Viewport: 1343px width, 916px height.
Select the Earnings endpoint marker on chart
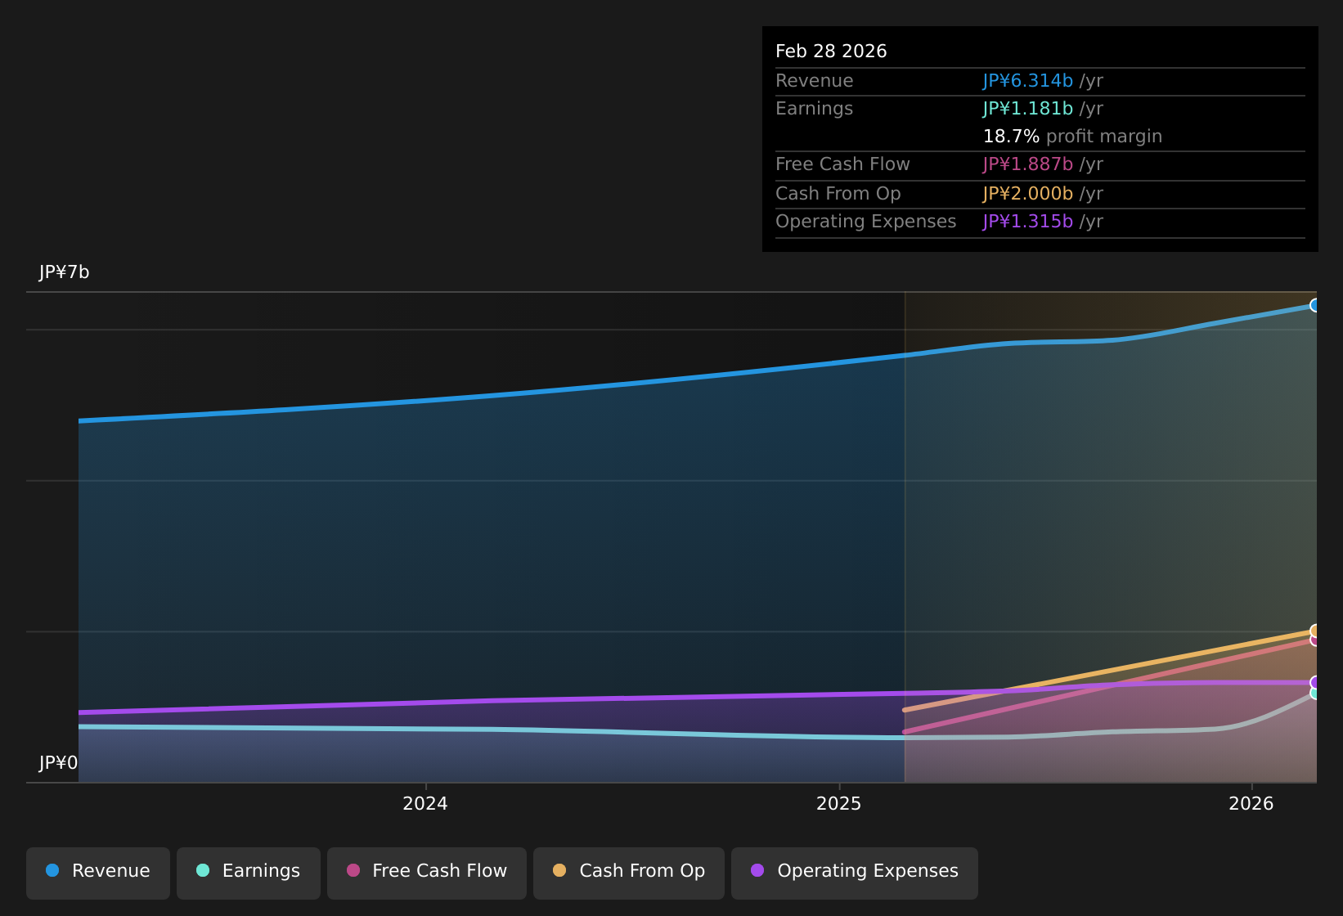pyautogui.click(x=1315, y=694)
